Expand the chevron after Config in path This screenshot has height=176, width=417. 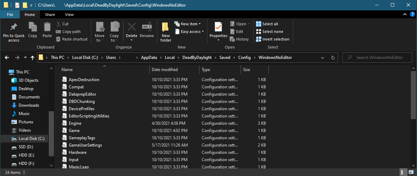[255, 58]
